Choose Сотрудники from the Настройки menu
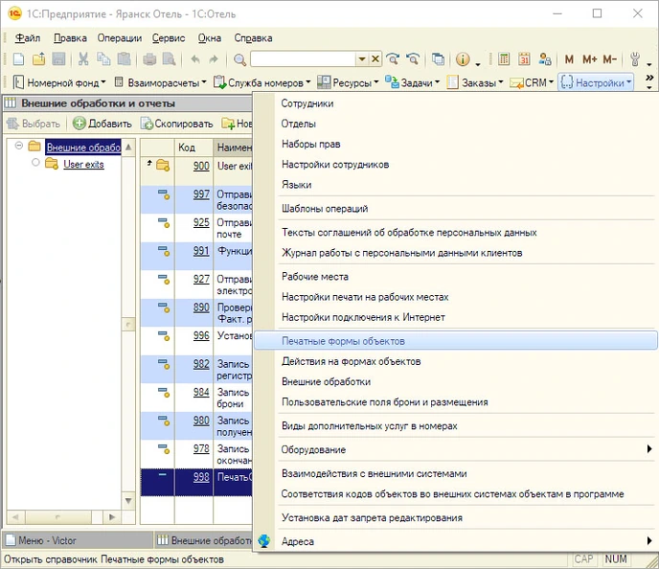Image resolution: width=659 pixels, height=569 pixels. tap(307, 102)
